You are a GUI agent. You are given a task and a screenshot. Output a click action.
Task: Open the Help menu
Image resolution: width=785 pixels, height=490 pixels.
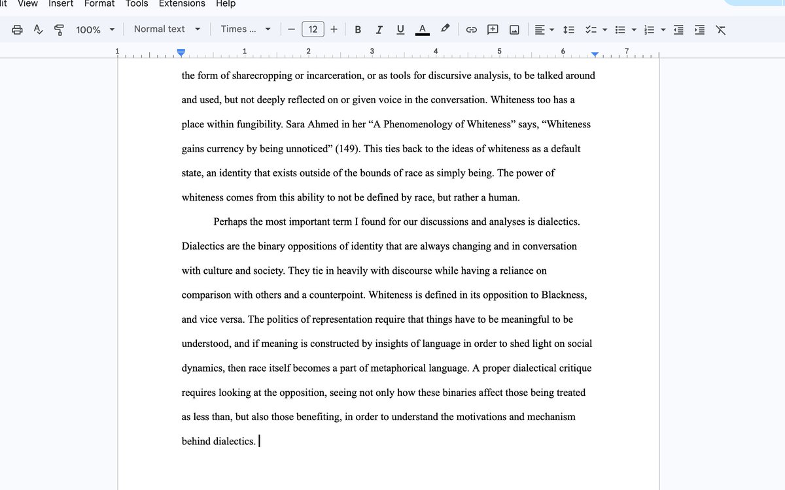pyautogui.click(x=226, y=4)
